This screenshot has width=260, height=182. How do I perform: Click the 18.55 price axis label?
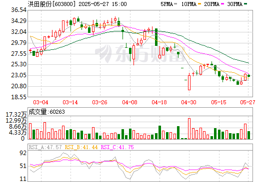(x=18, y=97)
